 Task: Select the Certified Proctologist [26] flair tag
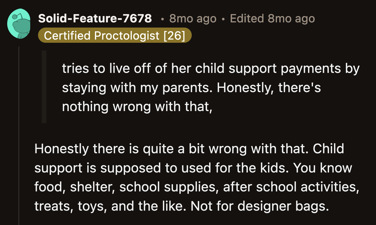114,36
